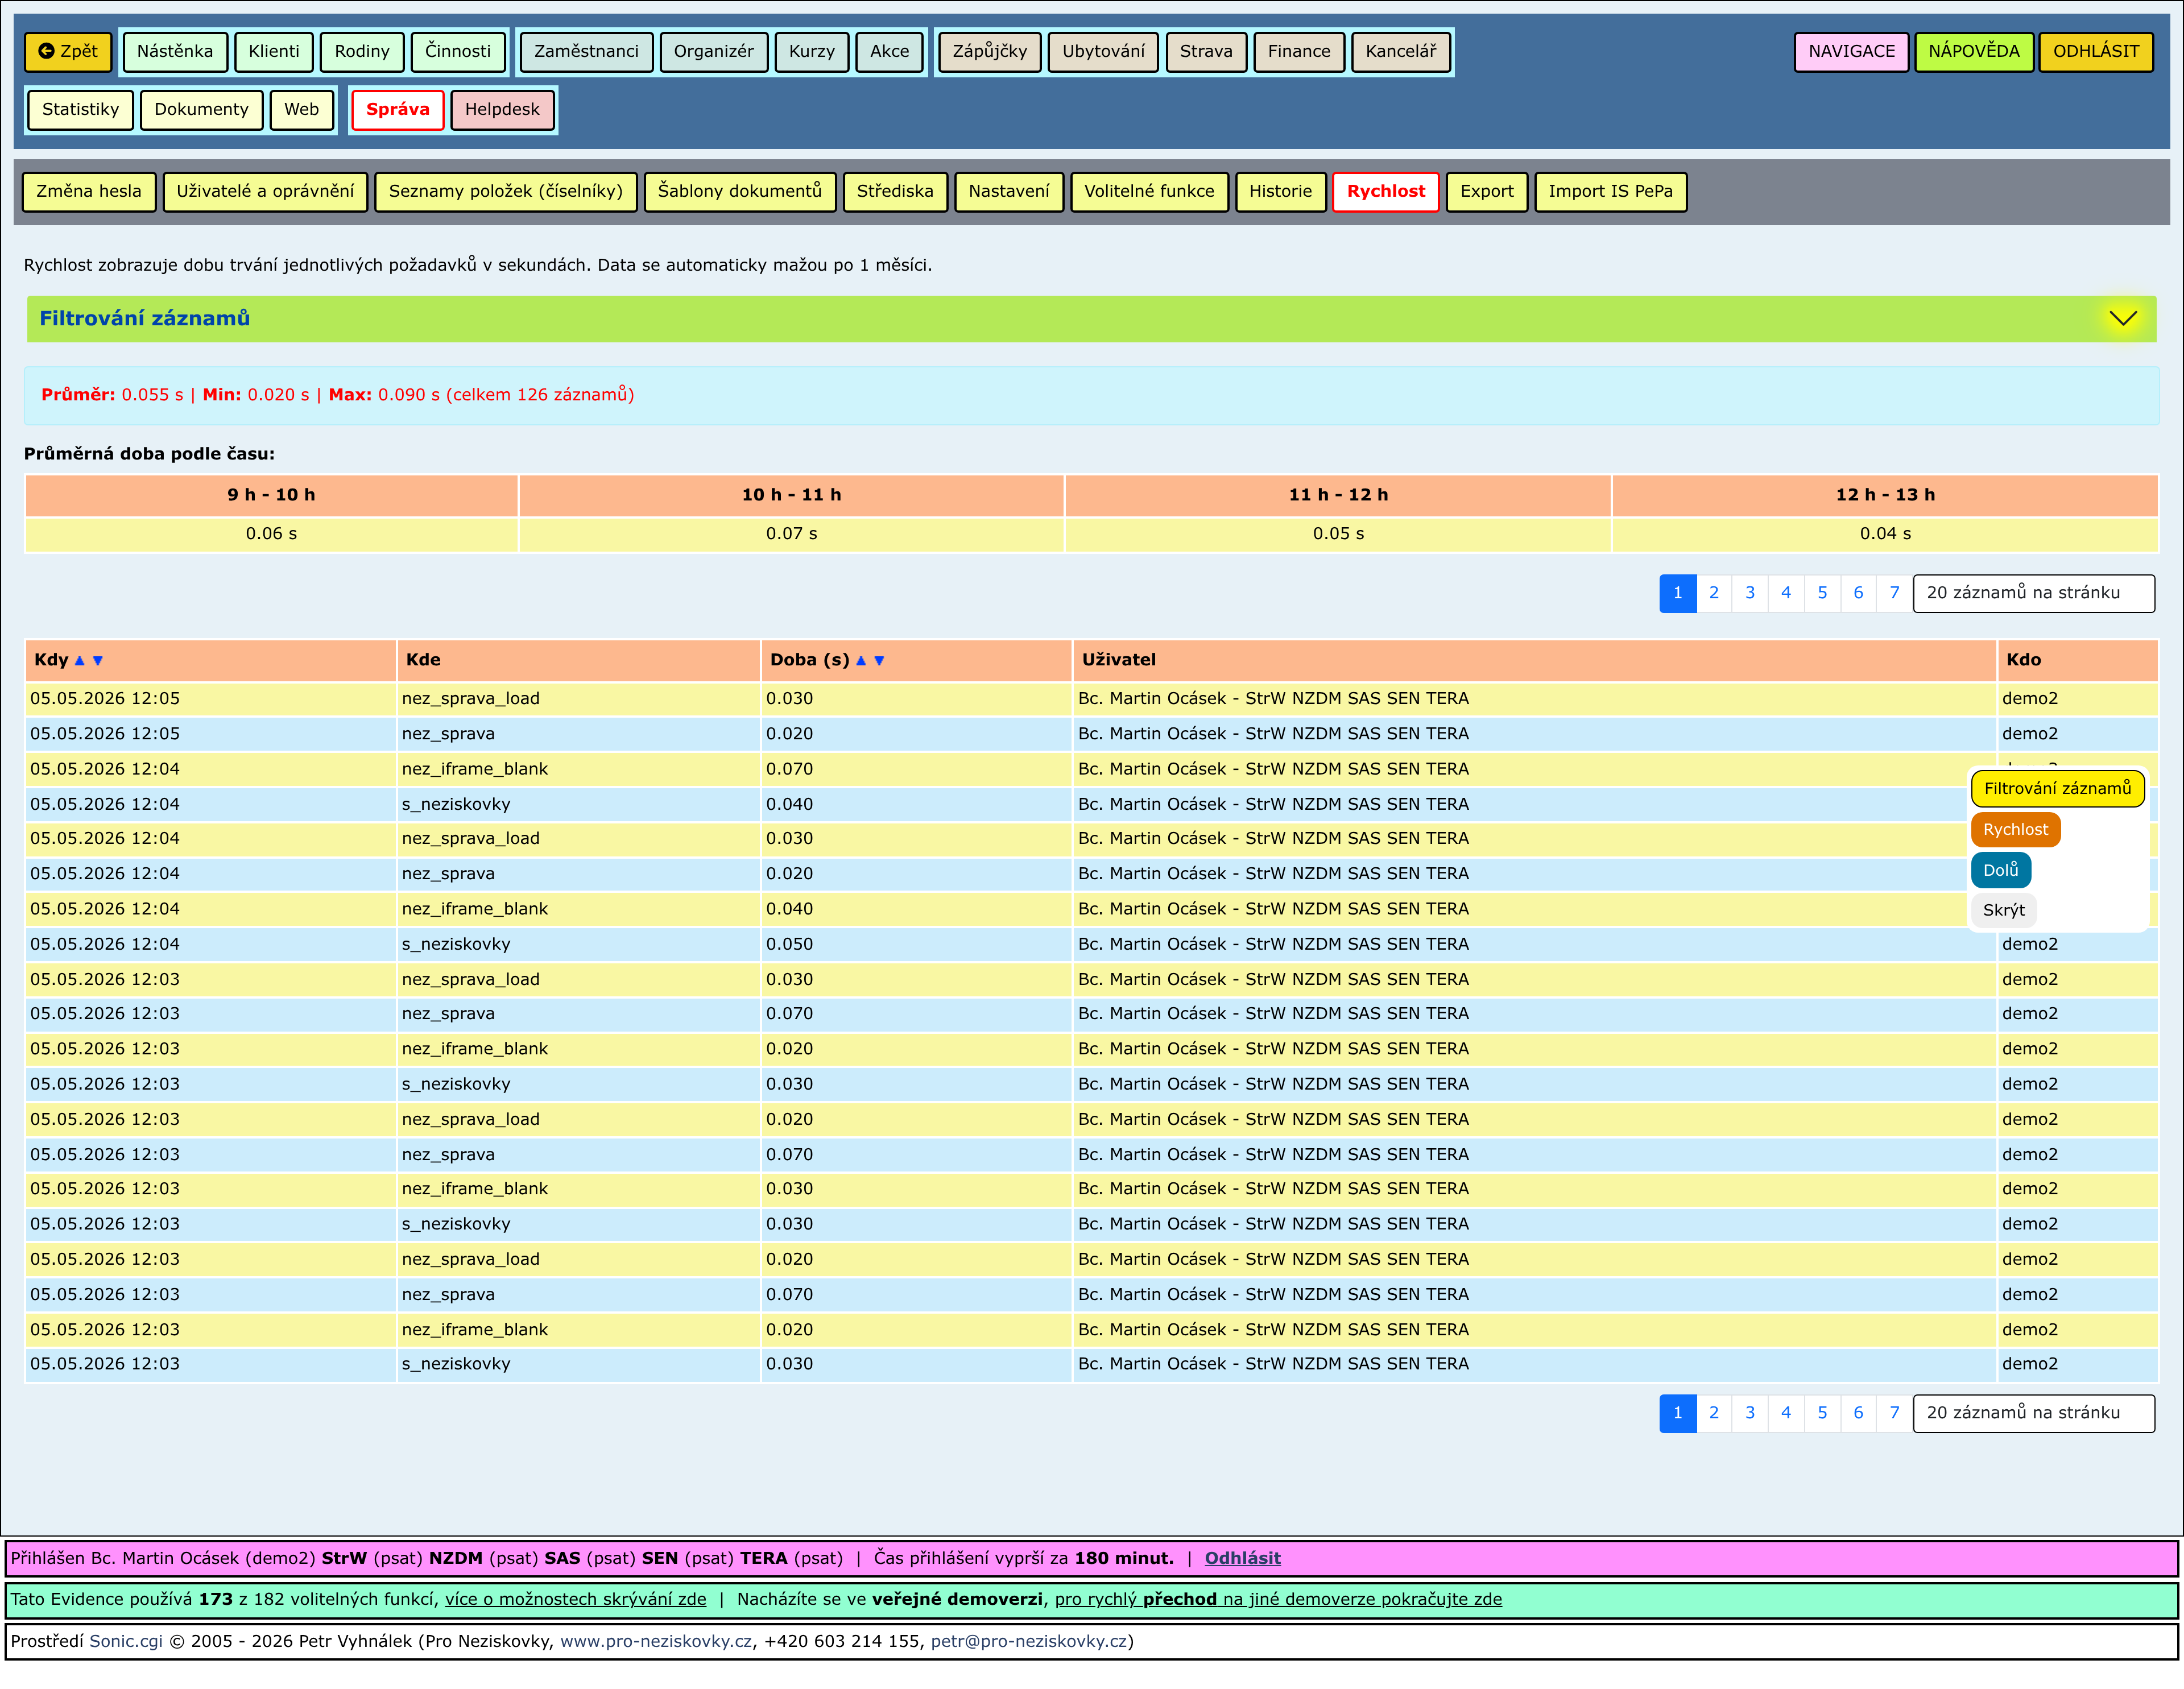The height and width of the screenshot is (1689, 2184).
Task: Open Finance menu item
Action: 1299,51
